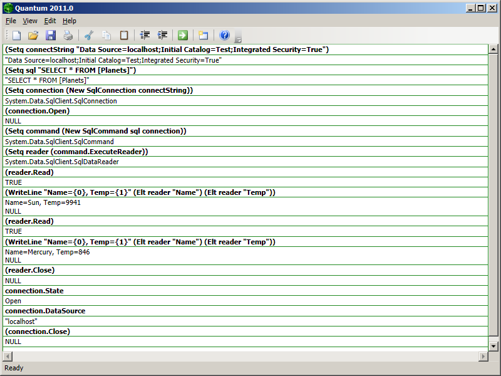Click the output "System.Data.SqlClient.SqlDataReader"
The height and width of the screenshot is (376, 501).
click(245, 162)
